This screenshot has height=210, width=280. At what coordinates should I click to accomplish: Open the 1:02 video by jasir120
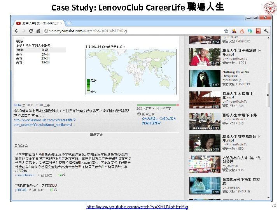205,164
